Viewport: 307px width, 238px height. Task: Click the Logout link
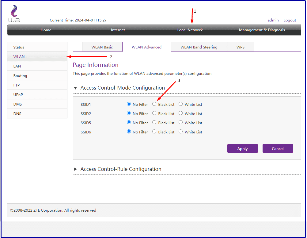coord(290,20)
